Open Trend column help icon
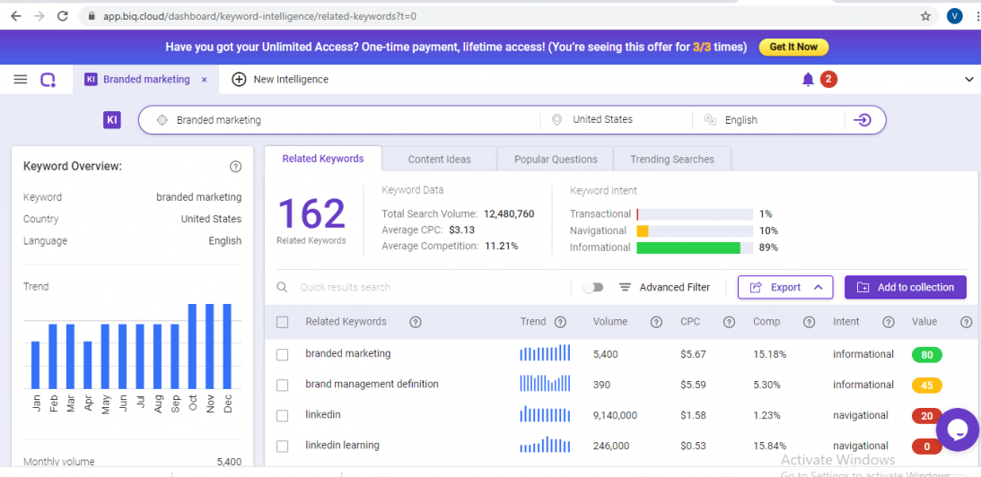The height and width of the screenshot is (477, 981). pyautogui.click(x=561, y=323)
